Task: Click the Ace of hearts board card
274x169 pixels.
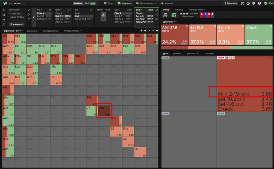Action: pos(202,15)
